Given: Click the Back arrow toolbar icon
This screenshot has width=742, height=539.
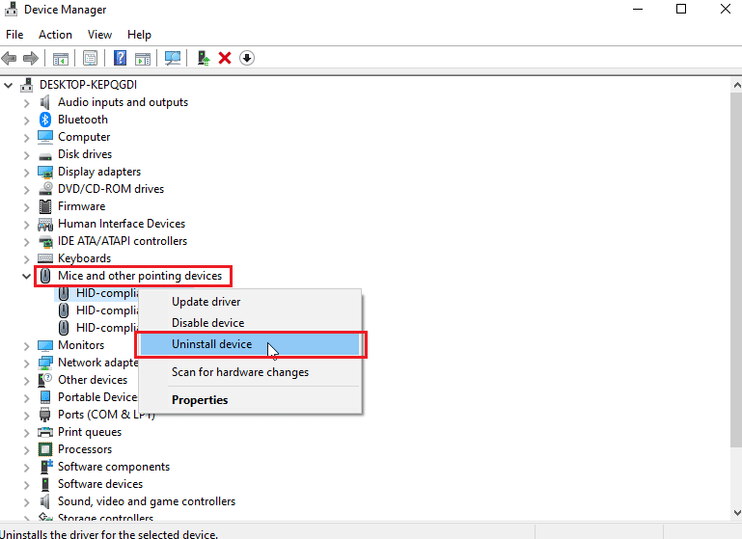Looking at the screenshot, I should point(9,58).
